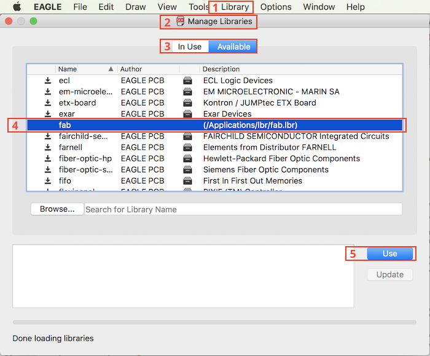
Task: Click the library drawer icon in etx-board row
Action: [187, 103]
